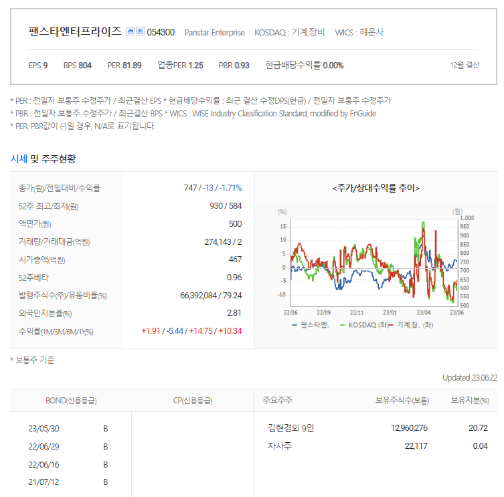Click shares outstanding '66,392,084 / 79.24'
Screen dimensions: 504x497
point(211,295)
